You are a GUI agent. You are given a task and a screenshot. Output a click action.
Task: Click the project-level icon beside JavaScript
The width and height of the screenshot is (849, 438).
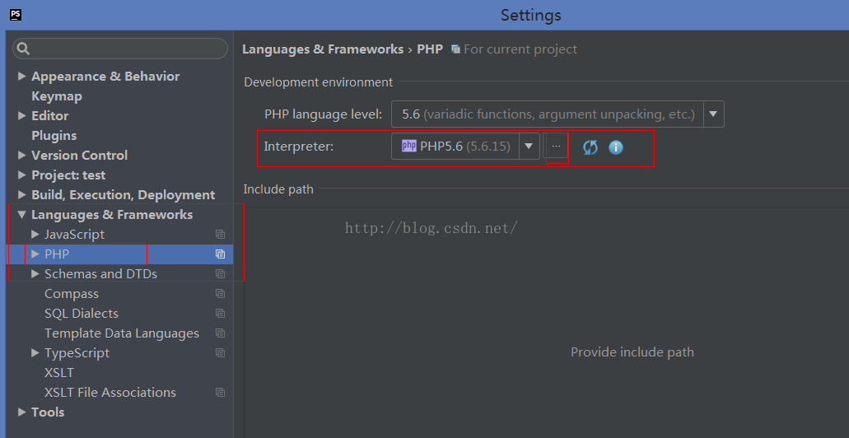(220, 235)
